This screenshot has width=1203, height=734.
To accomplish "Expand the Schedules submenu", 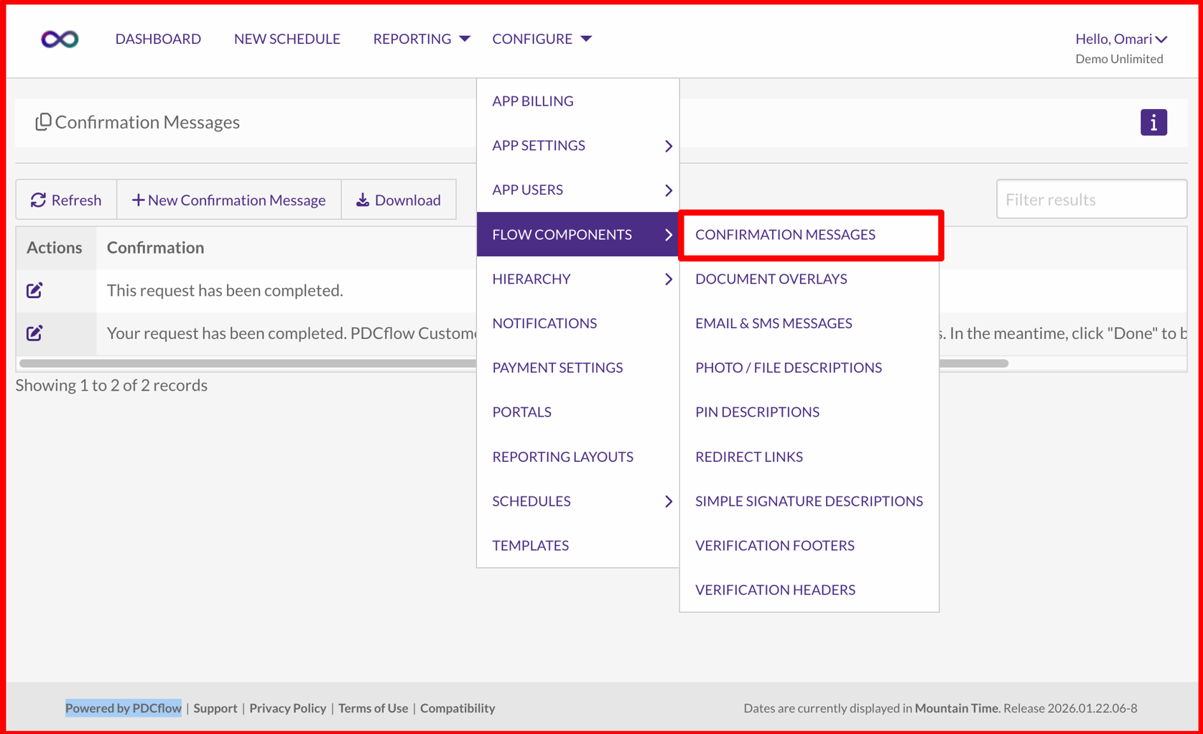I will point(578,501).
